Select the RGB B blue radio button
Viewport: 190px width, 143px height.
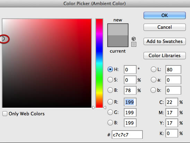click(110, 123)
